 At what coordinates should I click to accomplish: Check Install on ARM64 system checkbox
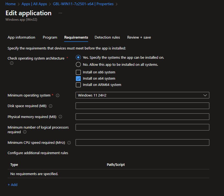78,85
